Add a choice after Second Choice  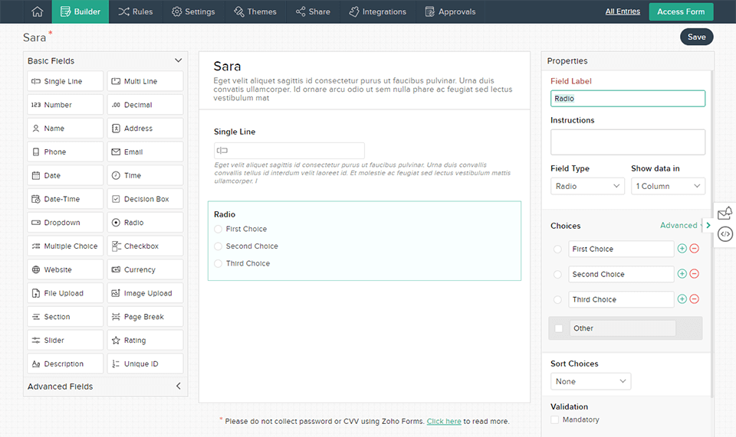[x=682, y=274]
